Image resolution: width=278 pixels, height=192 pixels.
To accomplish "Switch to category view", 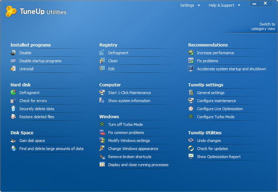I will tap(263, 26).
